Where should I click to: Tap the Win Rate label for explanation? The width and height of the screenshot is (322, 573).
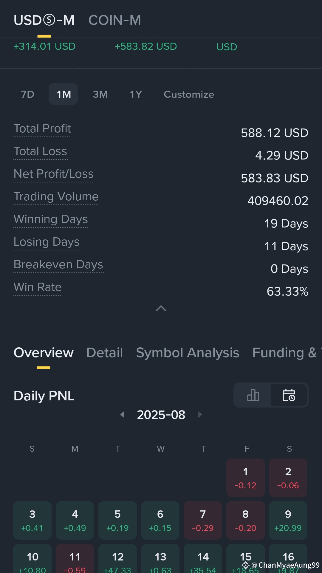click(x=38, y=287)
